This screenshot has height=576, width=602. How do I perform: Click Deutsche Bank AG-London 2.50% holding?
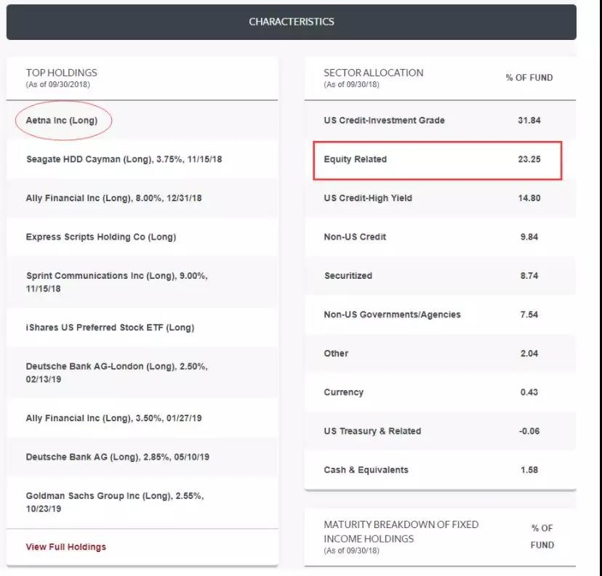(x=116, y=373)
